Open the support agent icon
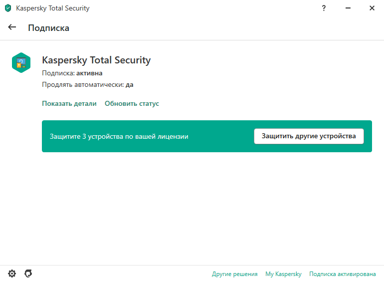The image size is (384, 281). coord(28,274)
